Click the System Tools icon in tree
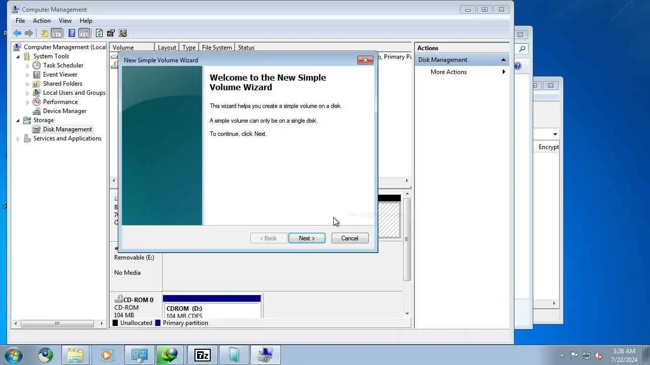The height and width of the screenshot is (365, 650). 27,56
